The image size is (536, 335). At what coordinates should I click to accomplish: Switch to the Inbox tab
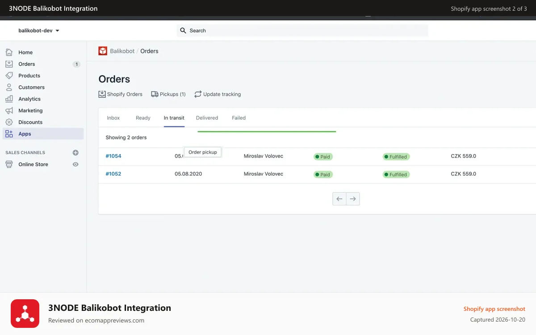point(113,118)
